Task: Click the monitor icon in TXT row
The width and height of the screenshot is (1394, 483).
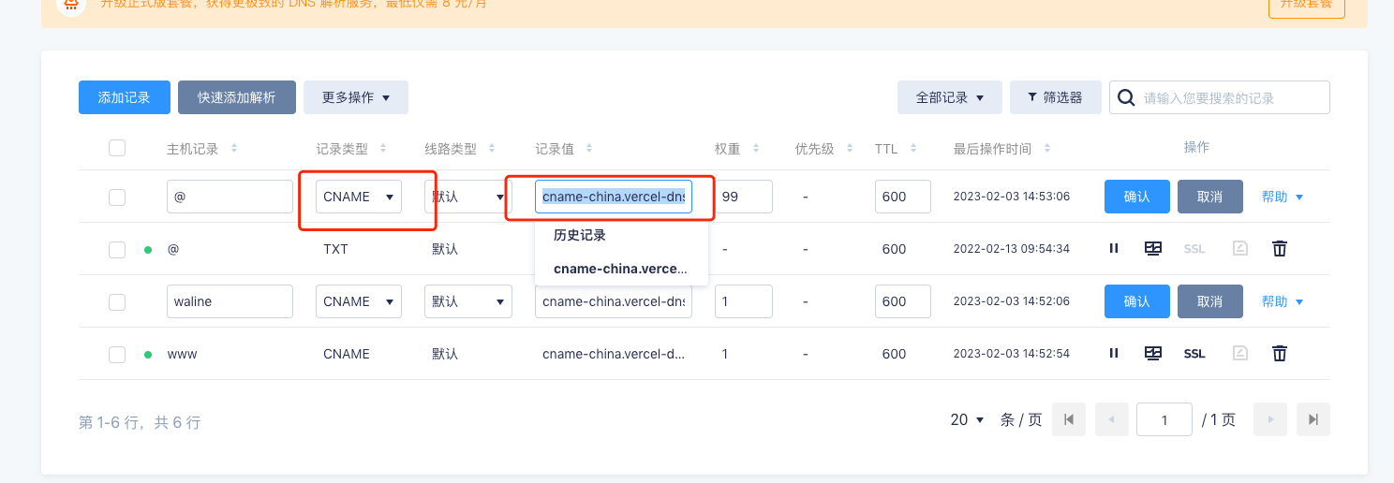Action: pos(1153,248)
